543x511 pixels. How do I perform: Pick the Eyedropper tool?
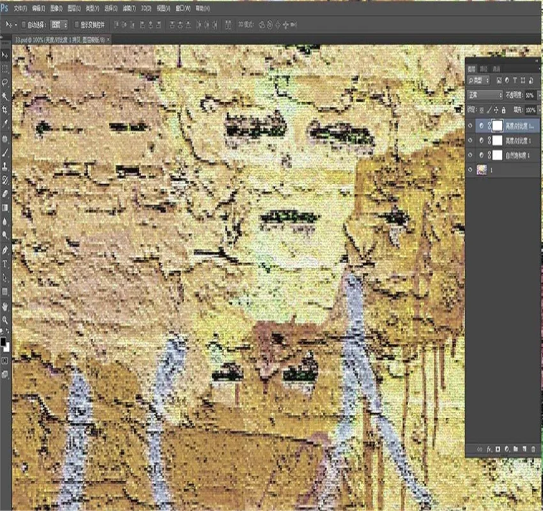coord(4,123)
